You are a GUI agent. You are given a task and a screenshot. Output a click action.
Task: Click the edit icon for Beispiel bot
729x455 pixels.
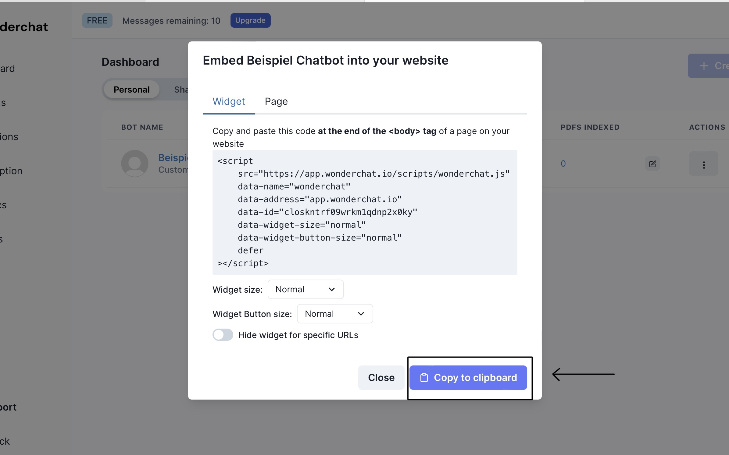[652, 163]
